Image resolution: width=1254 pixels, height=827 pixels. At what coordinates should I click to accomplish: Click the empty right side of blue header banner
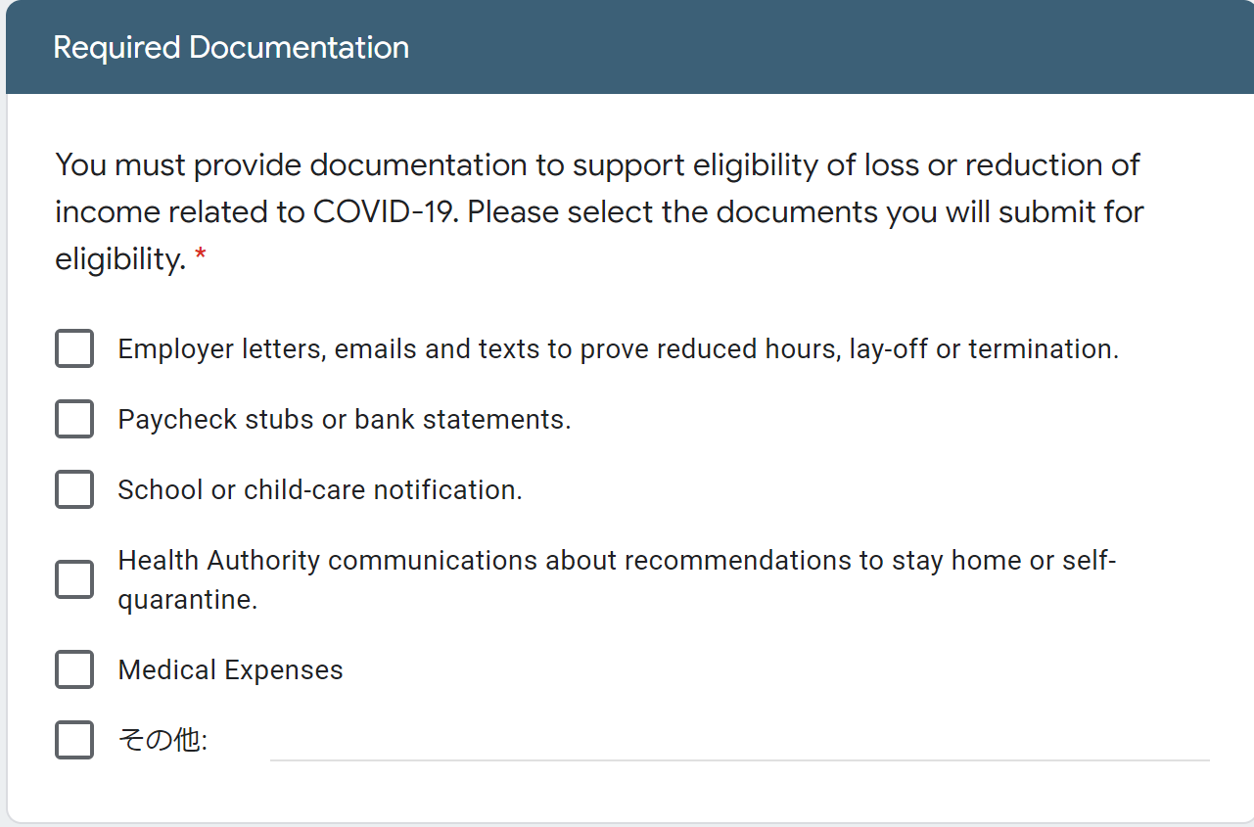(x=832, y=47)
